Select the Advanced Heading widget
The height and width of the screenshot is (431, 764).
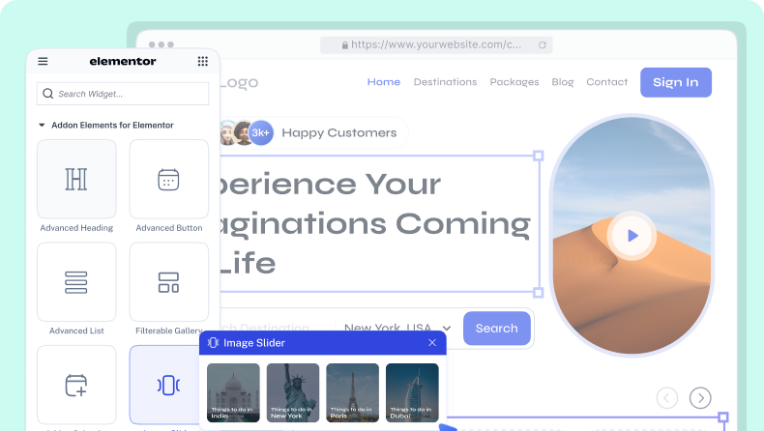coord(76,179)
